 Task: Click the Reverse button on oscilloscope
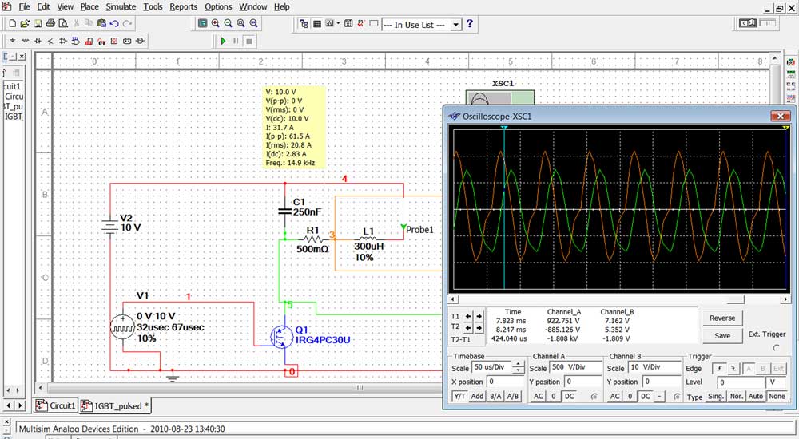pyautogui.click(x=722, y=318)
